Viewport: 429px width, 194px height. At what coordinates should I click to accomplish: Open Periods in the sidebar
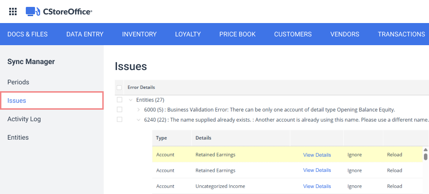(18, 82)
